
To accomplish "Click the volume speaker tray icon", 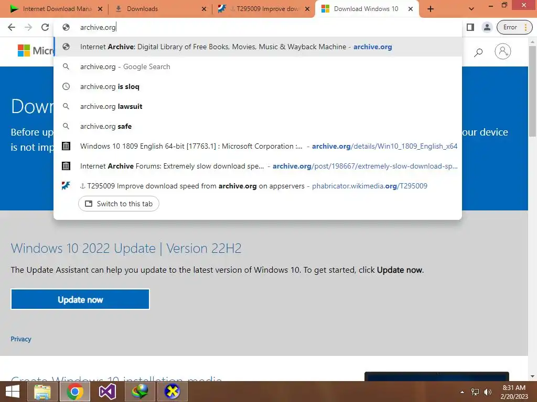I will point(487,392).
